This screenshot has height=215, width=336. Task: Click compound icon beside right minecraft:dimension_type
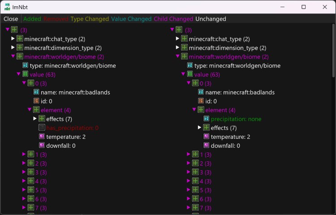pyautogui.click(x=185, y=47)
